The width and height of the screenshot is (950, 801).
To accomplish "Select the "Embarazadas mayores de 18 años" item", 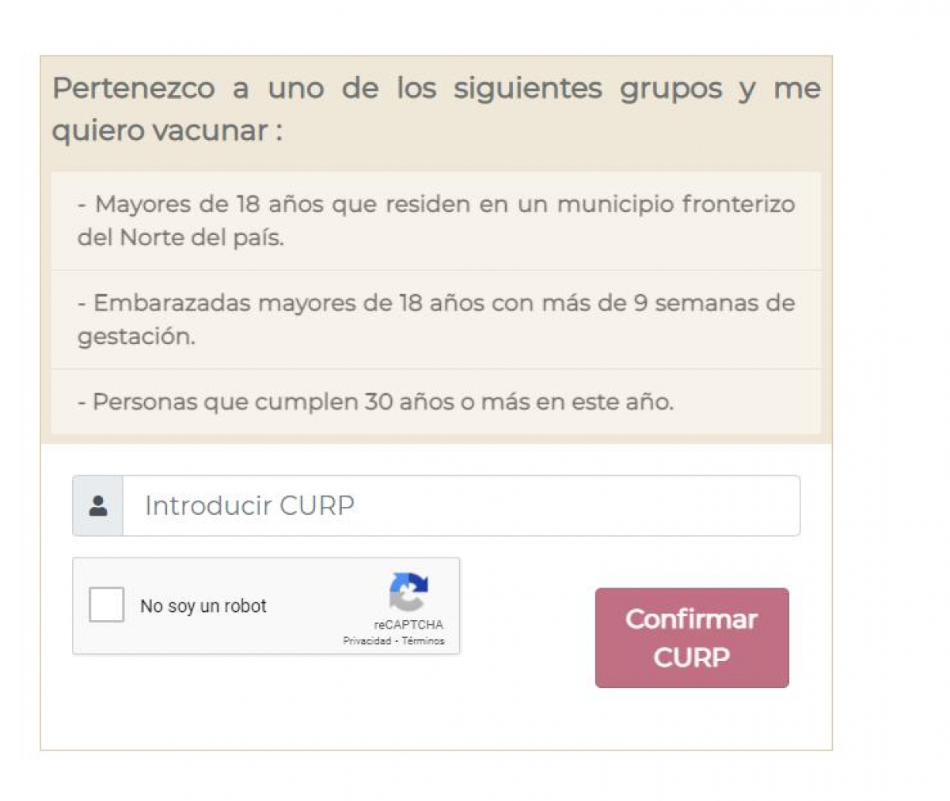I will tap(436, 319).
